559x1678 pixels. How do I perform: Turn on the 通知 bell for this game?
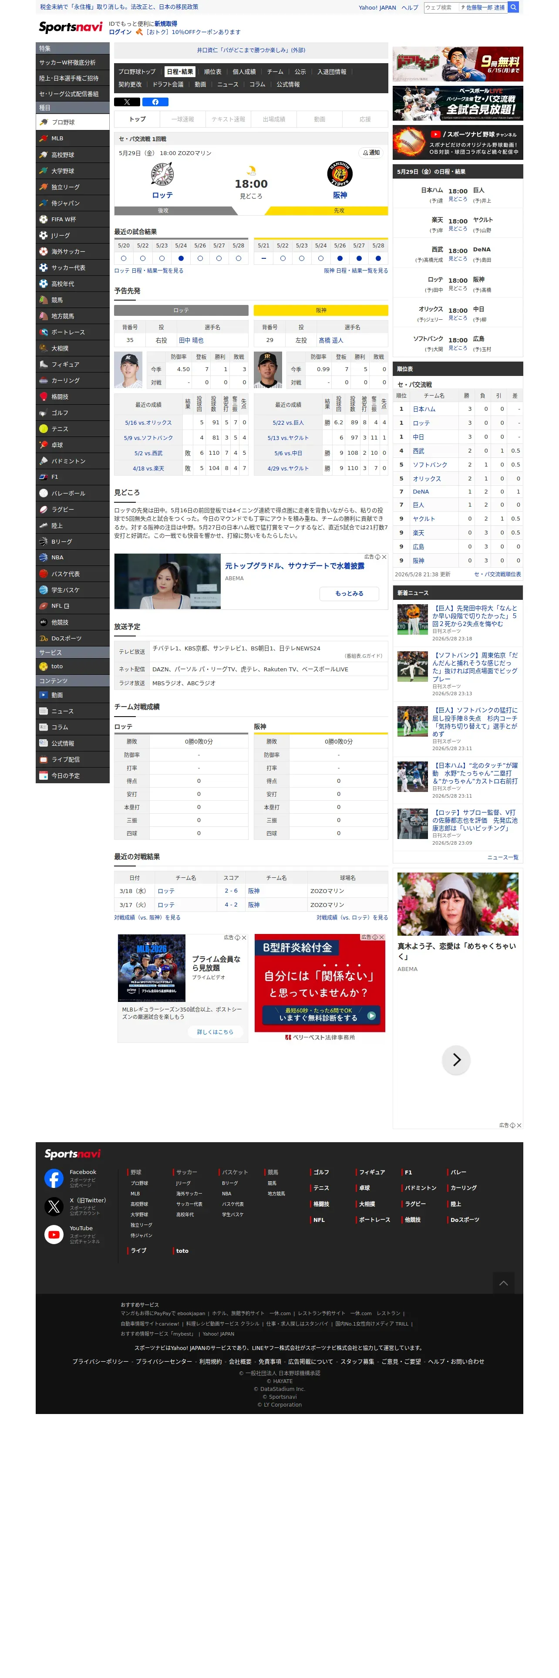tap(371, 152)
